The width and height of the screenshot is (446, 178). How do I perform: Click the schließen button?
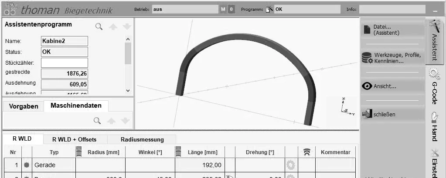coord(392,115)
